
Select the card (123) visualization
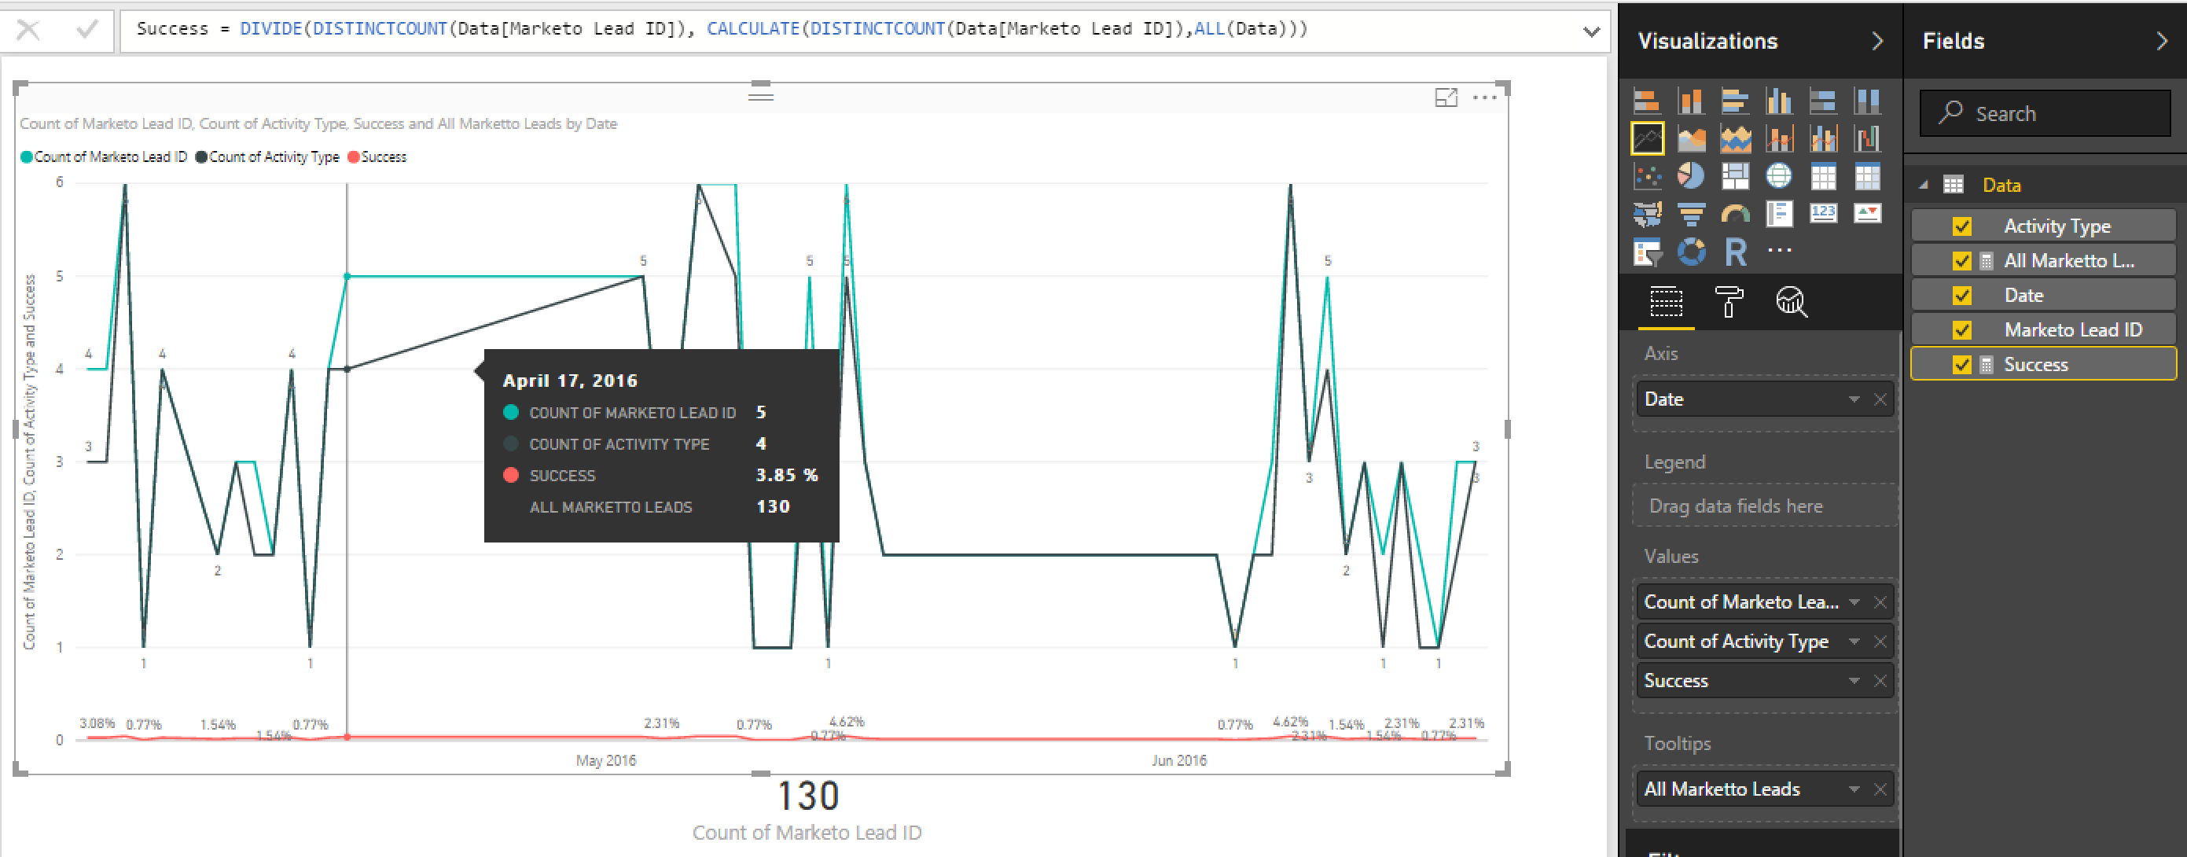click(x=1823, y=213)
